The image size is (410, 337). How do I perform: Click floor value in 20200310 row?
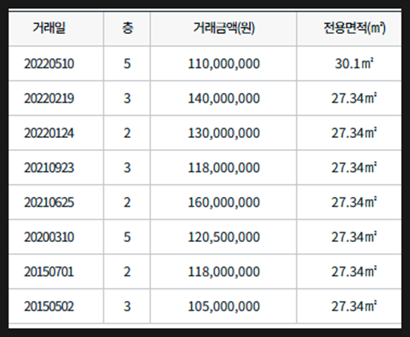point(127,237)
